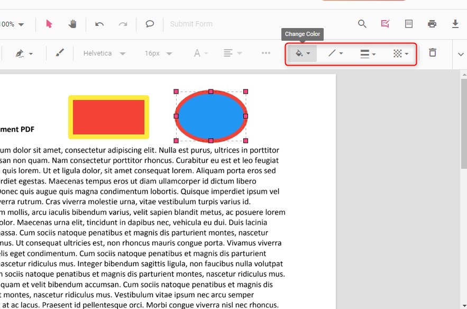
Task: Undo the last action
Action: click(x=100, y=24)
